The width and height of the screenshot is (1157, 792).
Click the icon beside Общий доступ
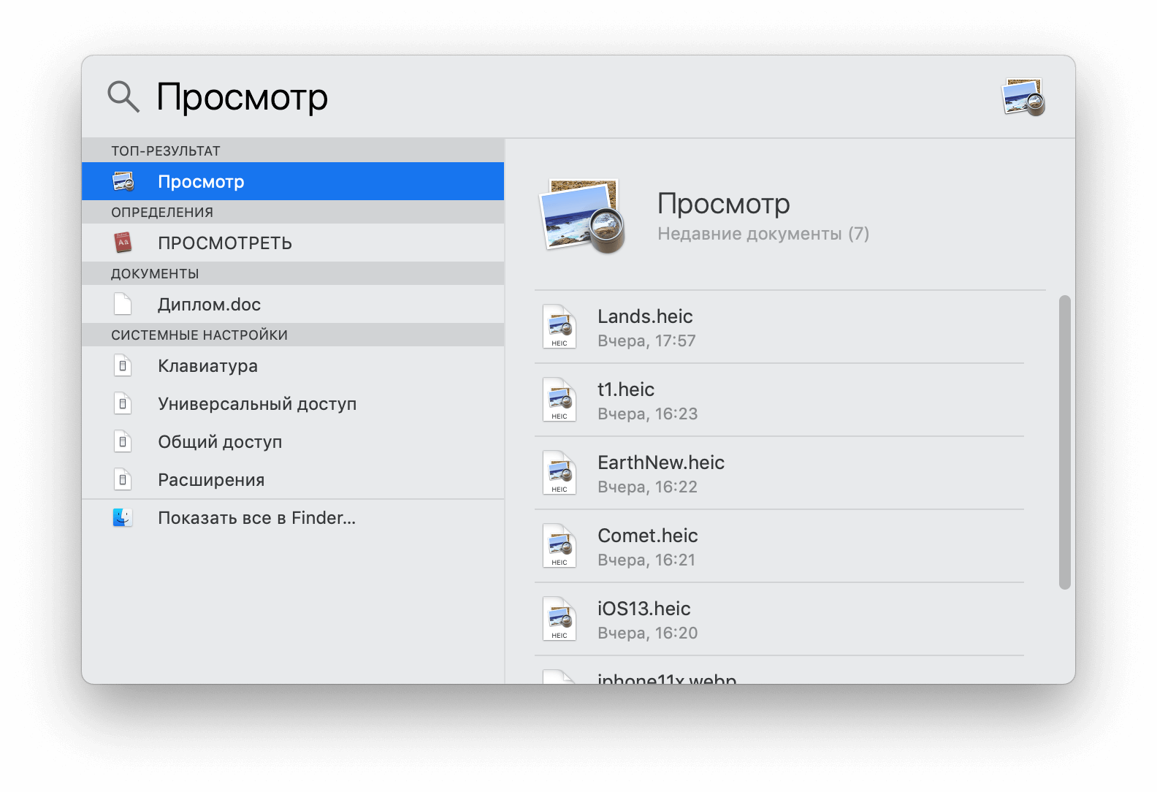click(x=123, y=441)
